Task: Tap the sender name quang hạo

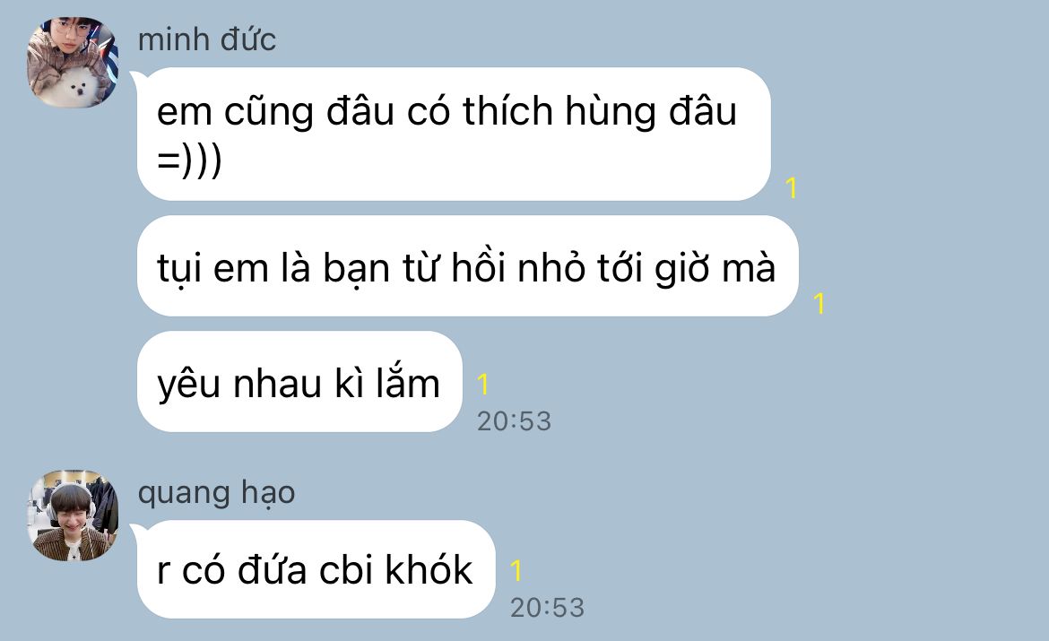Action: (x=216, y=493)
